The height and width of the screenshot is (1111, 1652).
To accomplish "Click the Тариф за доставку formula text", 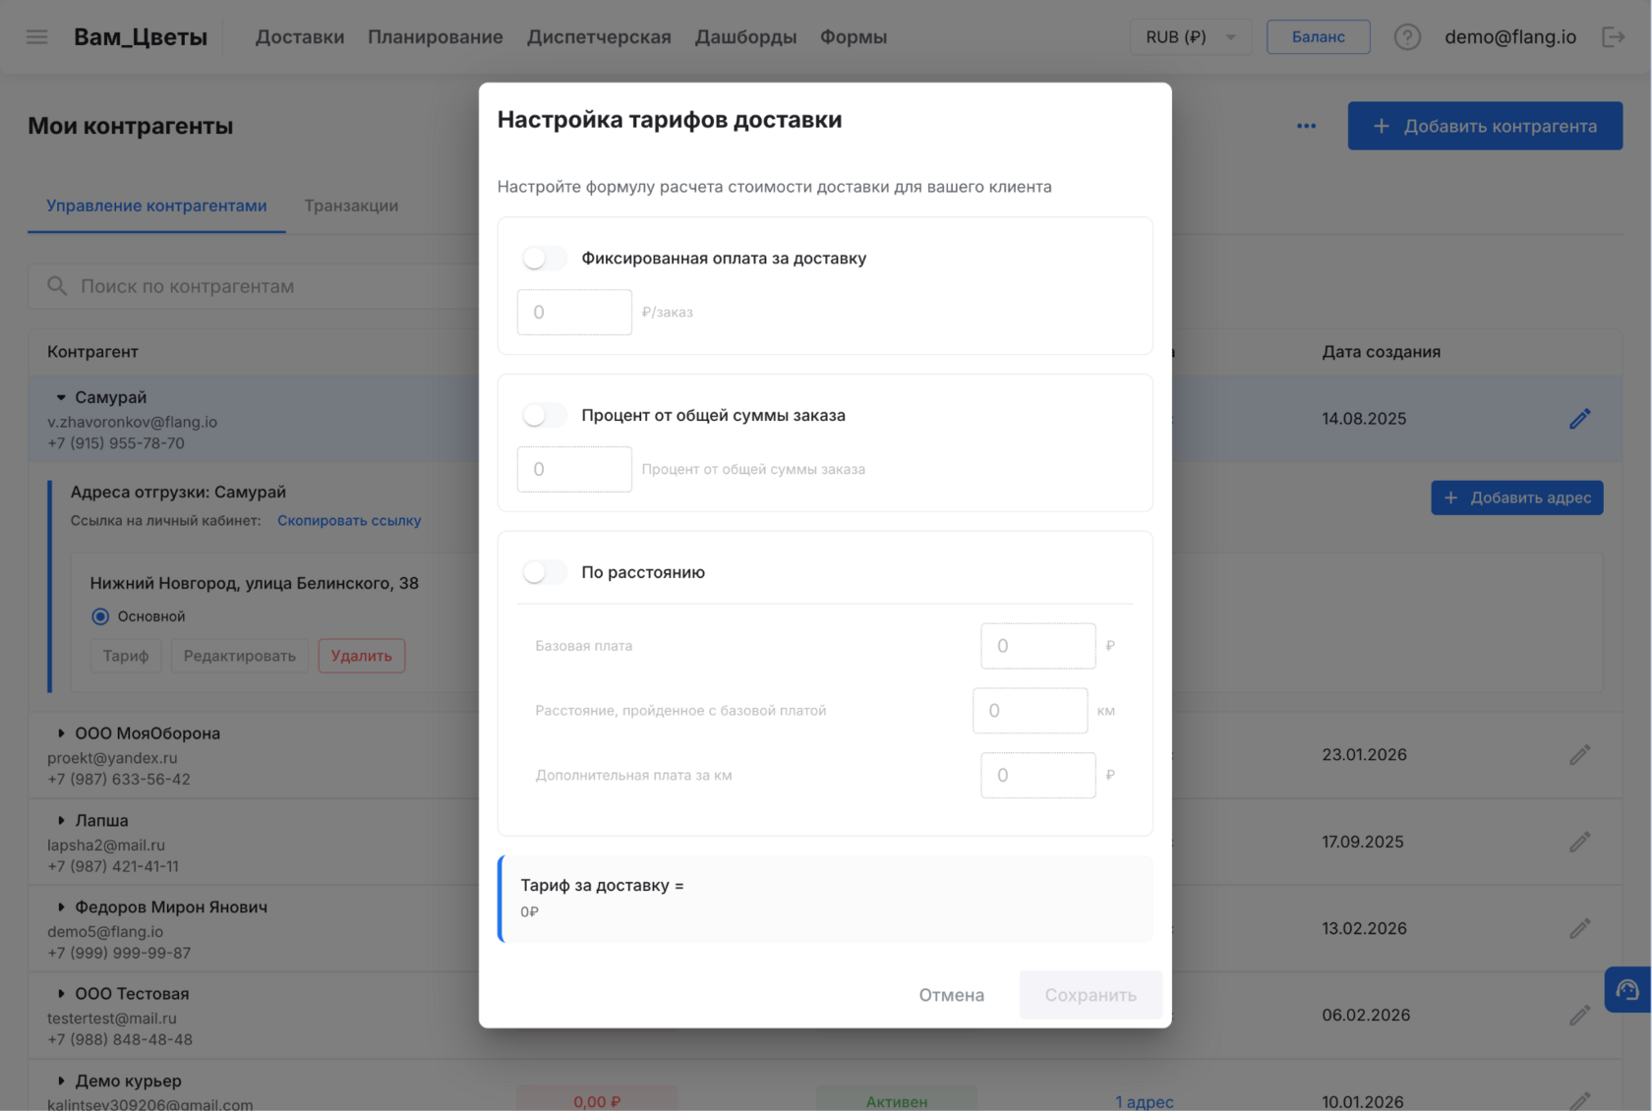I will coord(602,886).
